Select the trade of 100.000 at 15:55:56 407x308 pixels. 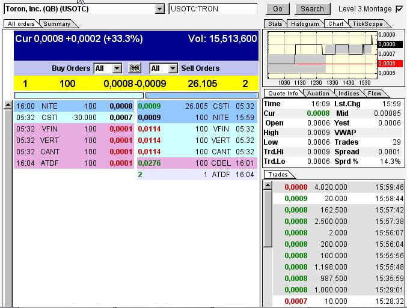(338, 256)
